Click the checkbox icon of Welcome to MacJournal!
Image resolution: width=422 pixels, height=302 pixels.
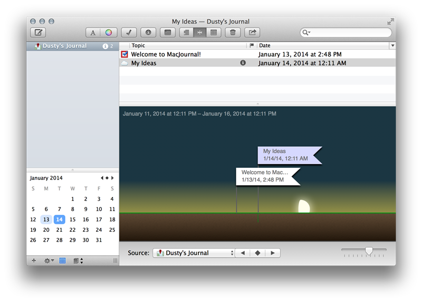(124, 54)
